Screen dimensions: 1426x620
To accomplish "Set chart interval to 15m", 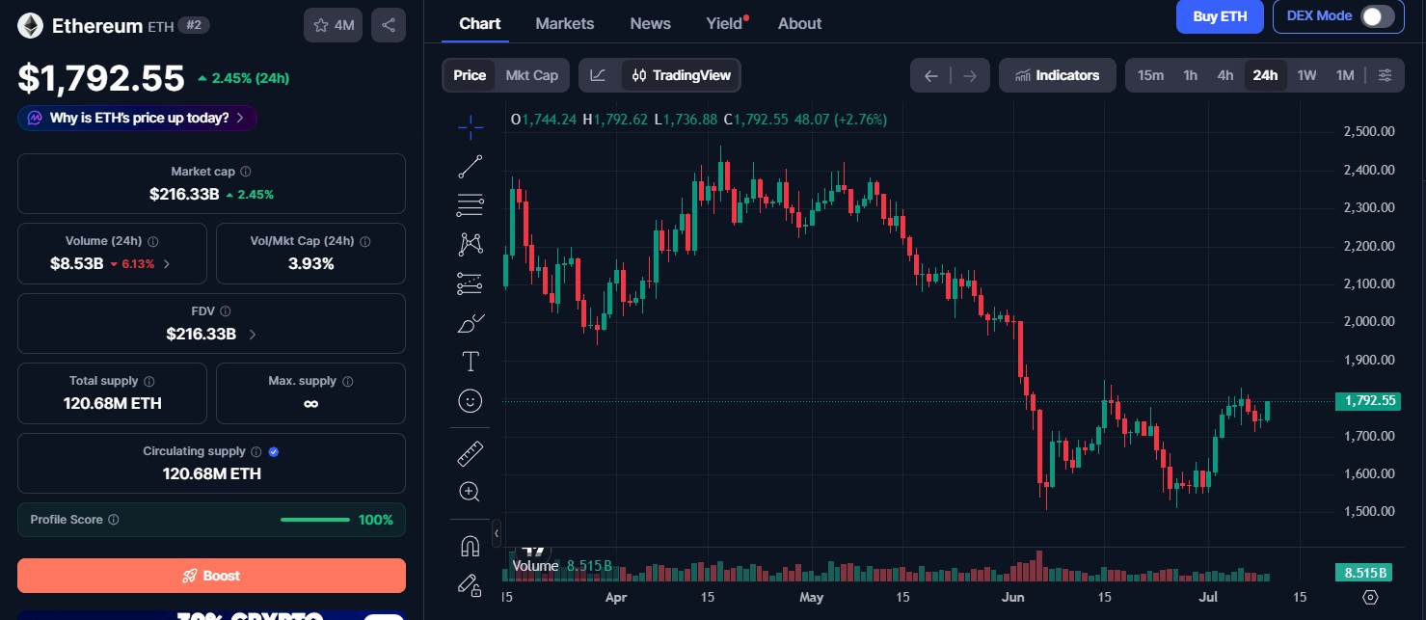I will tap(1150, 75).
